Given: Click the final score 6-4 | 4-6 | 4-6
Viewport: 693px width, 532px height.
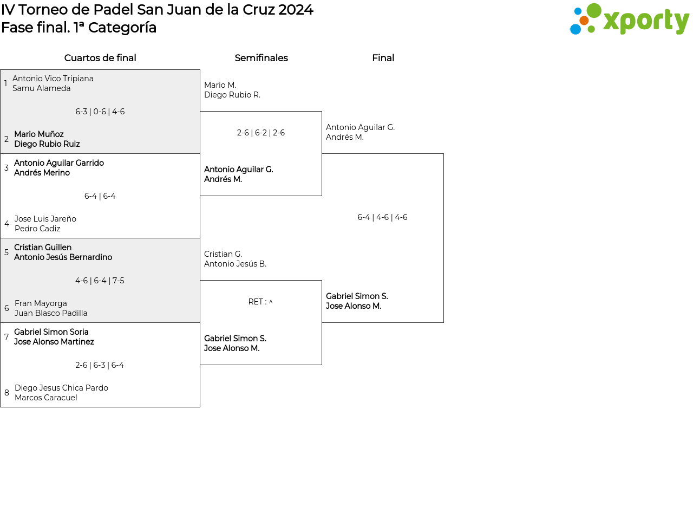Looking at the screenshot, I should coord(382,217).
